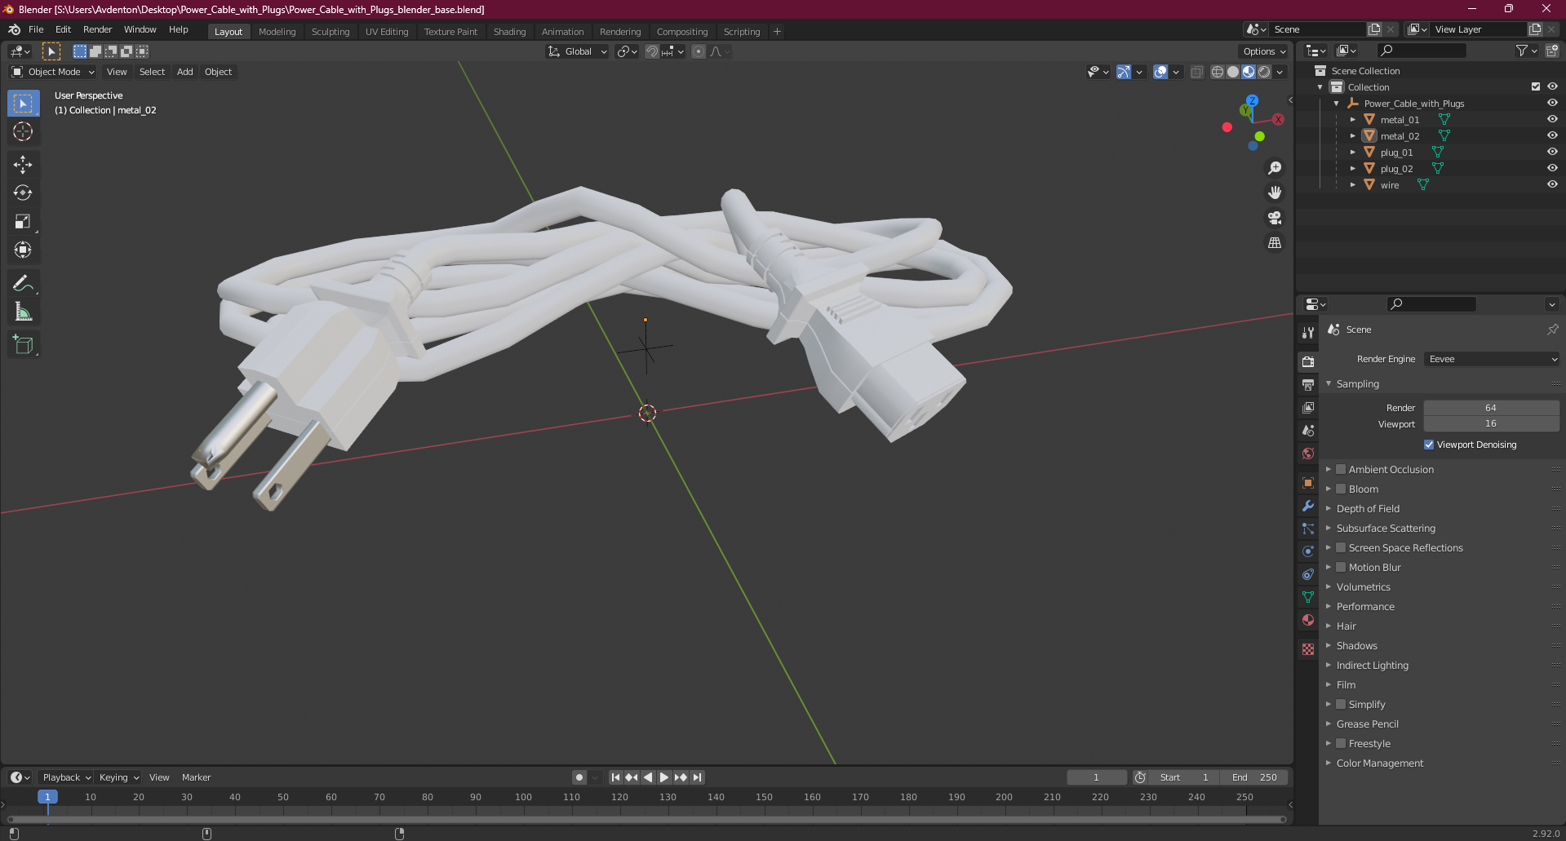Activate the Move tool
The image size is (1566, 841).
[23, 165]
